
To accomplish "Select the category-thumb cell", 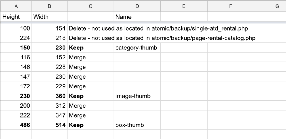I will click(137, 48).
